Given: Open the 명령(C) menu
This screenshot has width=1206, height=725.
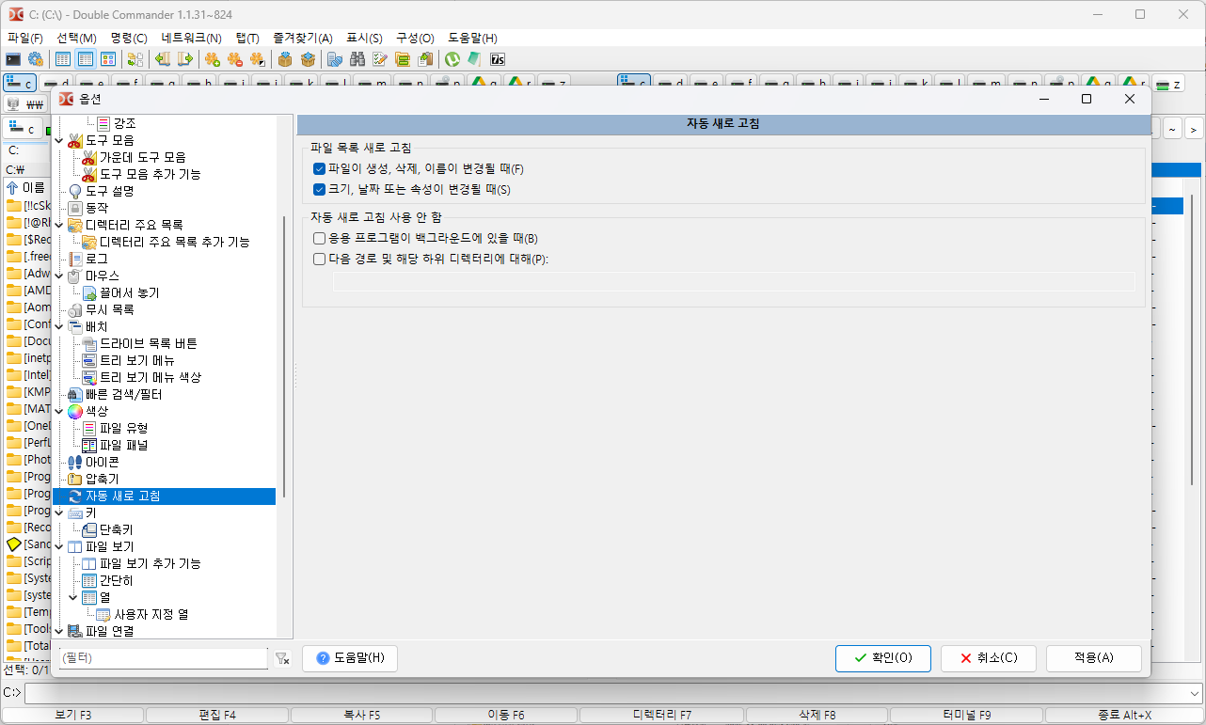Looking at the screenshot, I should point(129,39).
